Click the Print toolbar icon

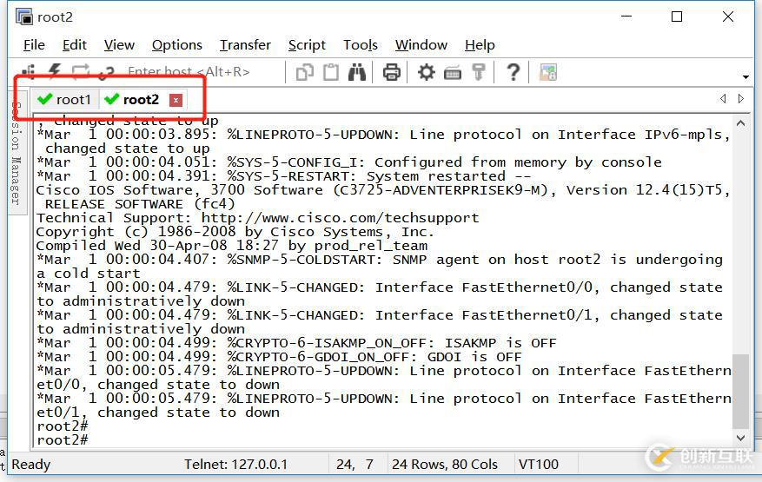[x=392, y=72]
